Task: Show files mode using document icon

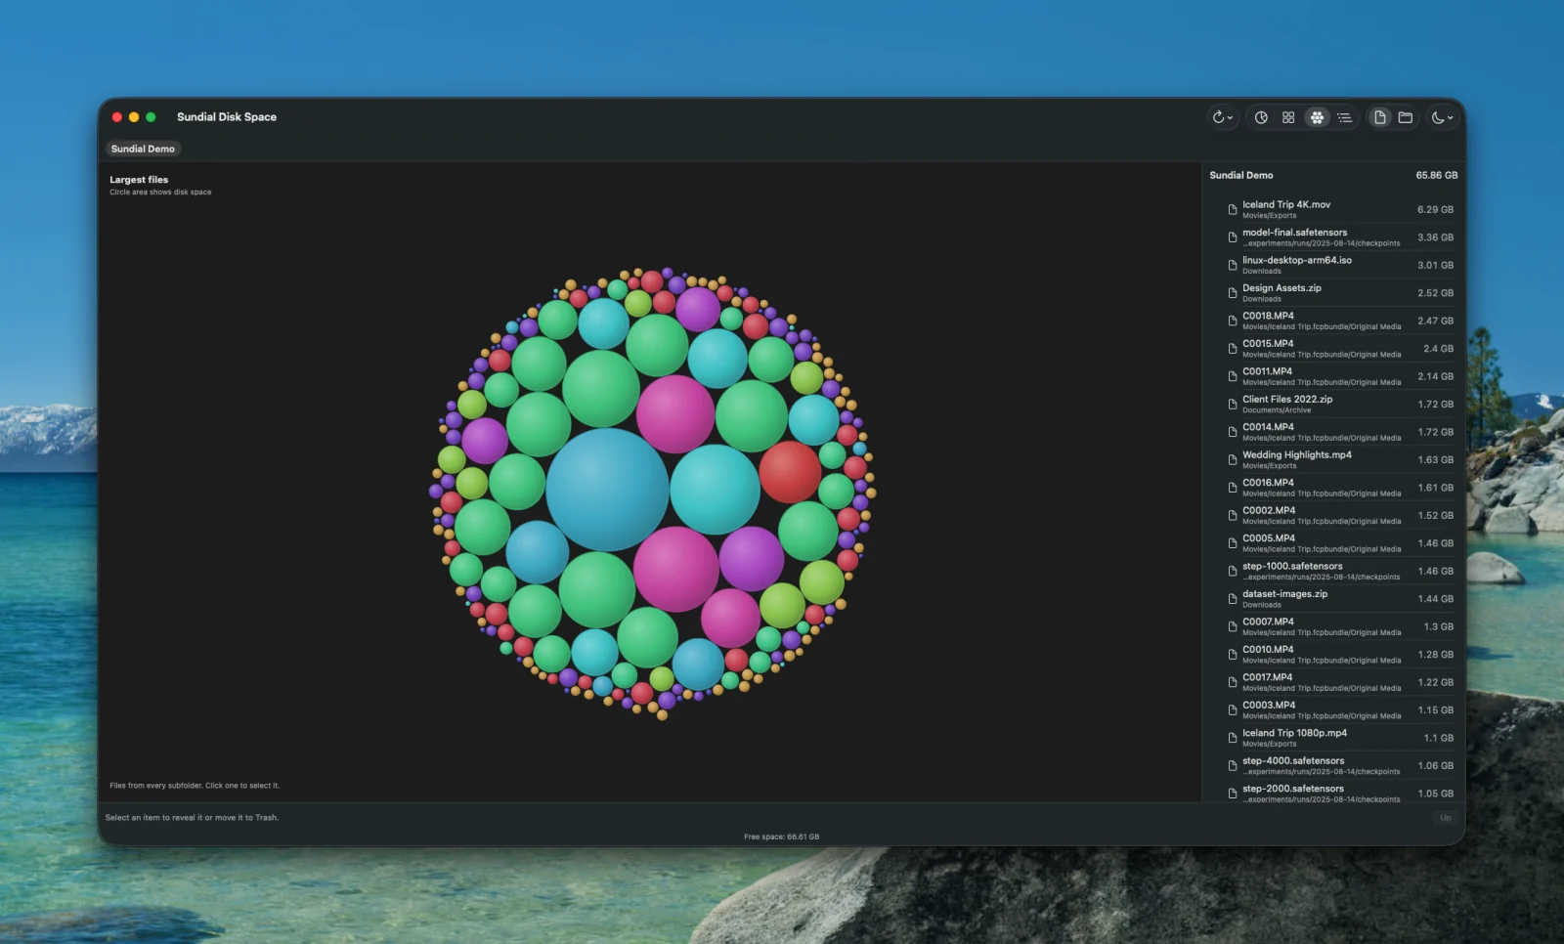Action: coord(1380,117)
